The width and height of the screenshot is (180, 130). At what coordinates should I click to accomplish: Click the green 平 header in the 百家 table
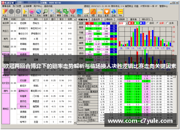[x=98, y=23]
